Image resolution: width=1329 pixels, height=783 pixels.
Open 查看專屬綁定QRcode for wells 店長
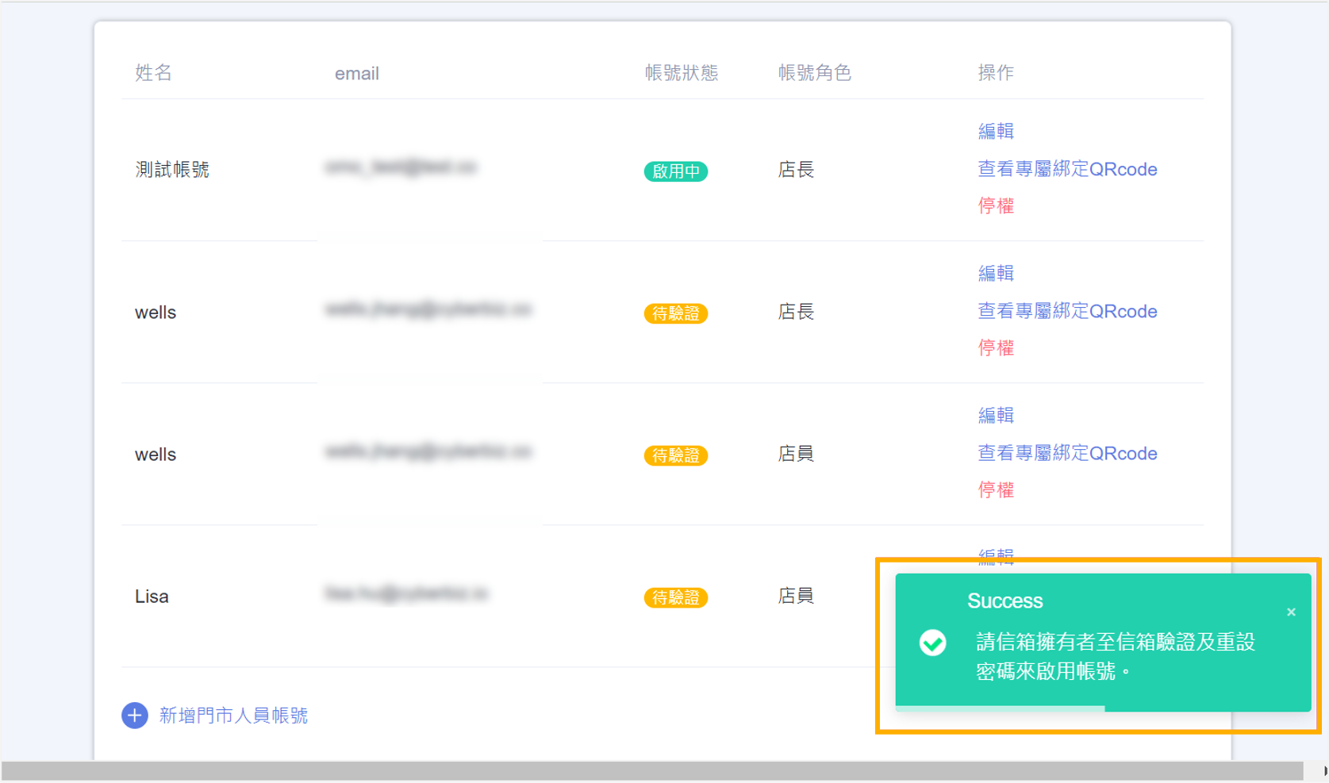point(1067,311)
